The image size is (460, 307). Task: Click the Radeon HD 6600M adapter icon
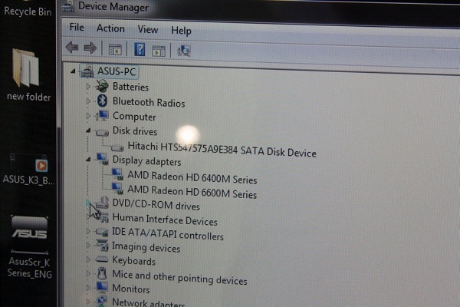coord(117,188)
